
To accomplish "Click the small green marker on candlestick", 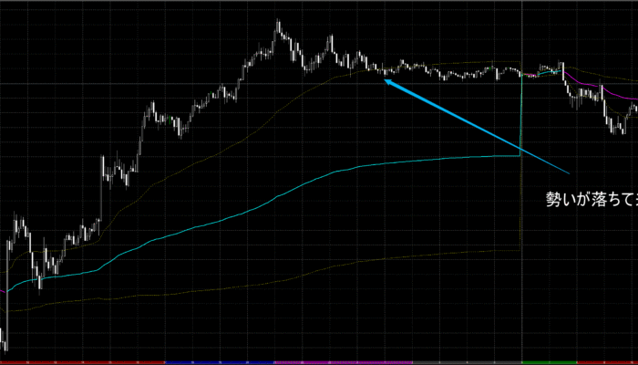I will pos(173,120).
